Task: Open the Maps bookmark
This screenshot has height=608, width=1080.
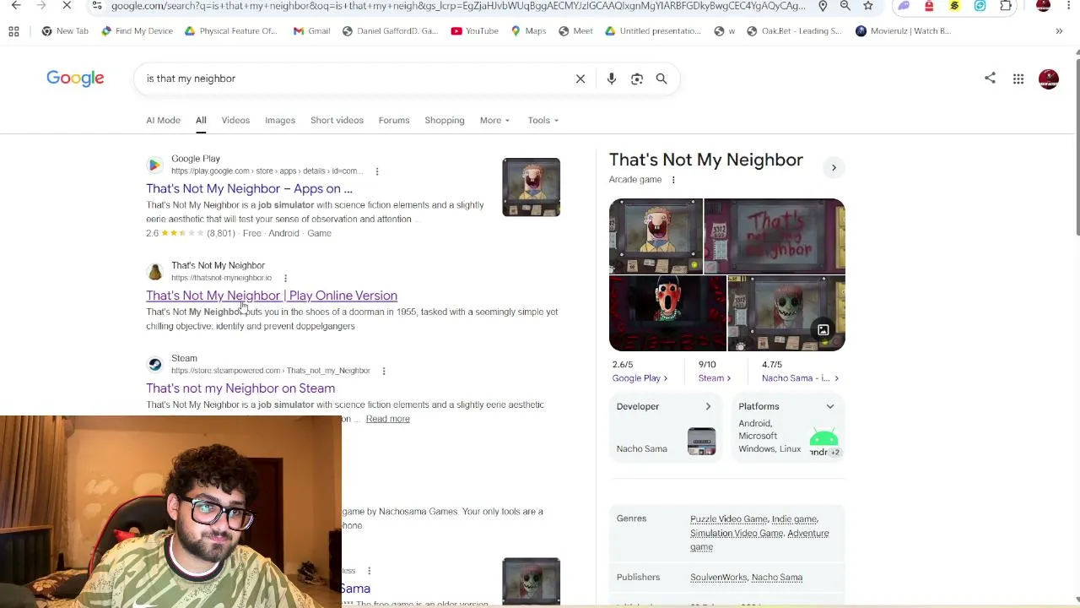Action: [528, 31]
